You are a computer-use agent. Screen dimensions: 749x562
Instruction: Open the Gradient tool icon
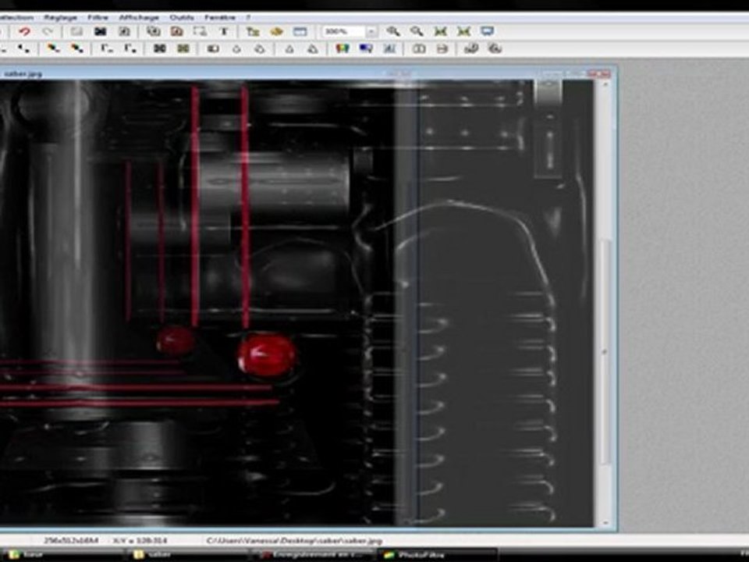coord(366,48)
